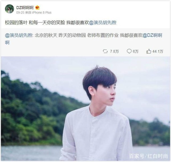Click the 6万 comment count
The image size is (171, 162).
136,51
